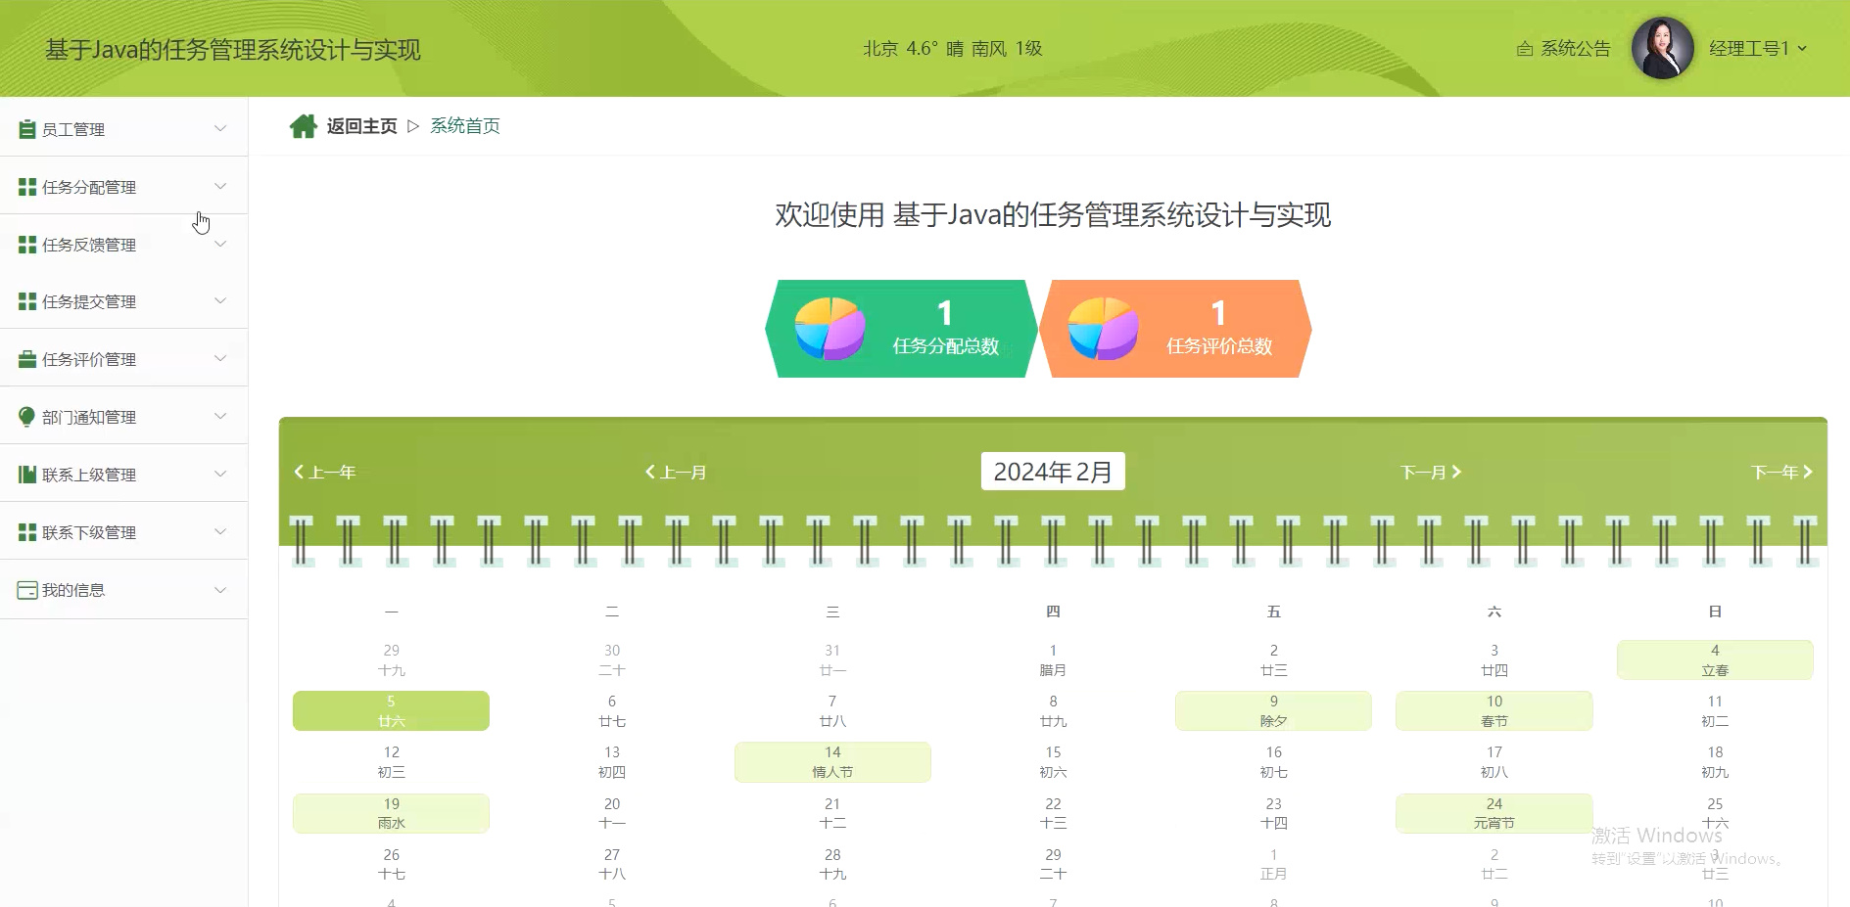Click the 任务评价总数 statistics card

point(1175,329)
